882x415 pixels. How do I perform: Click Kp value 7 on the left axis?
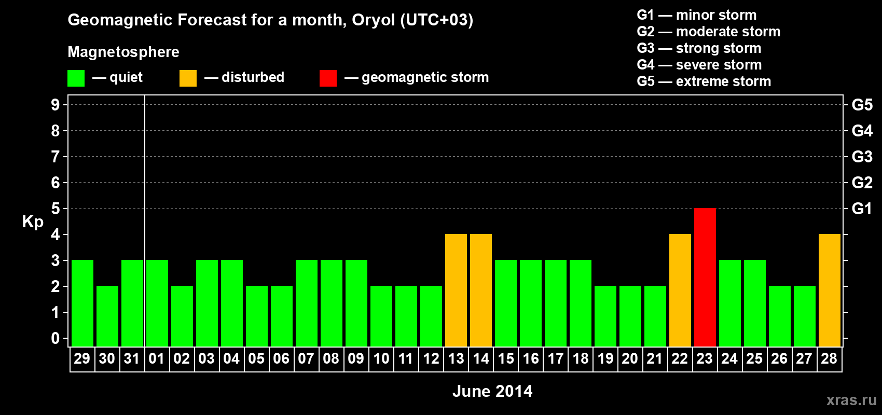(56, 157)
